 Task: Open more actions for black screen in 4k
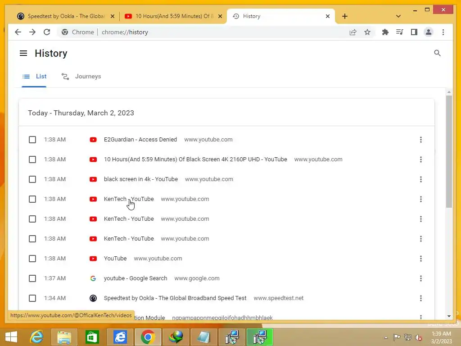click(x=421, y=179)
